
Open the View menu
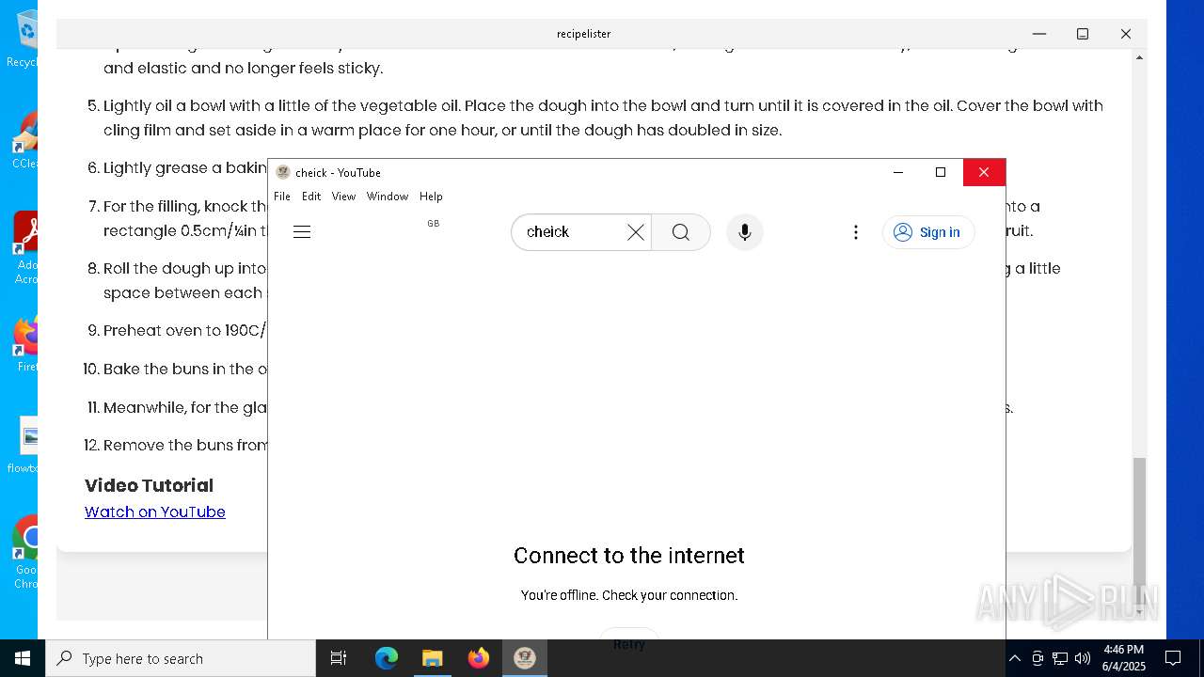click(x=343, y=197)
